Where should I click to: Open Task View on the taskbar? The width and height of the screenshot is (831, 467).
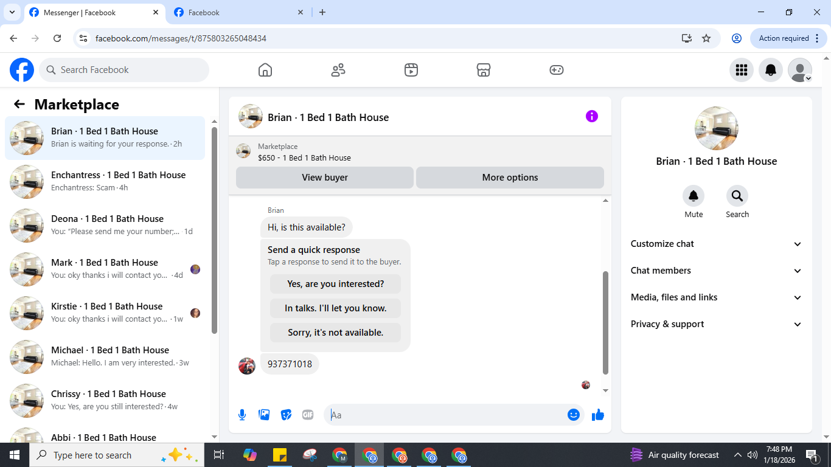[x=219, y=455]
